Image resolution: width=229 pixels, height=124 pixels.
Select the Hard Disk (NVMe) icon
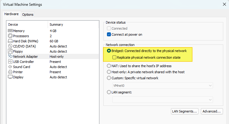coord(10,41)
